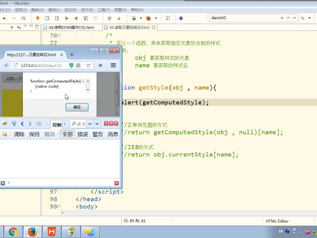Close the 05.读取元素的样式.html editor tab

[x=154, y=27]
